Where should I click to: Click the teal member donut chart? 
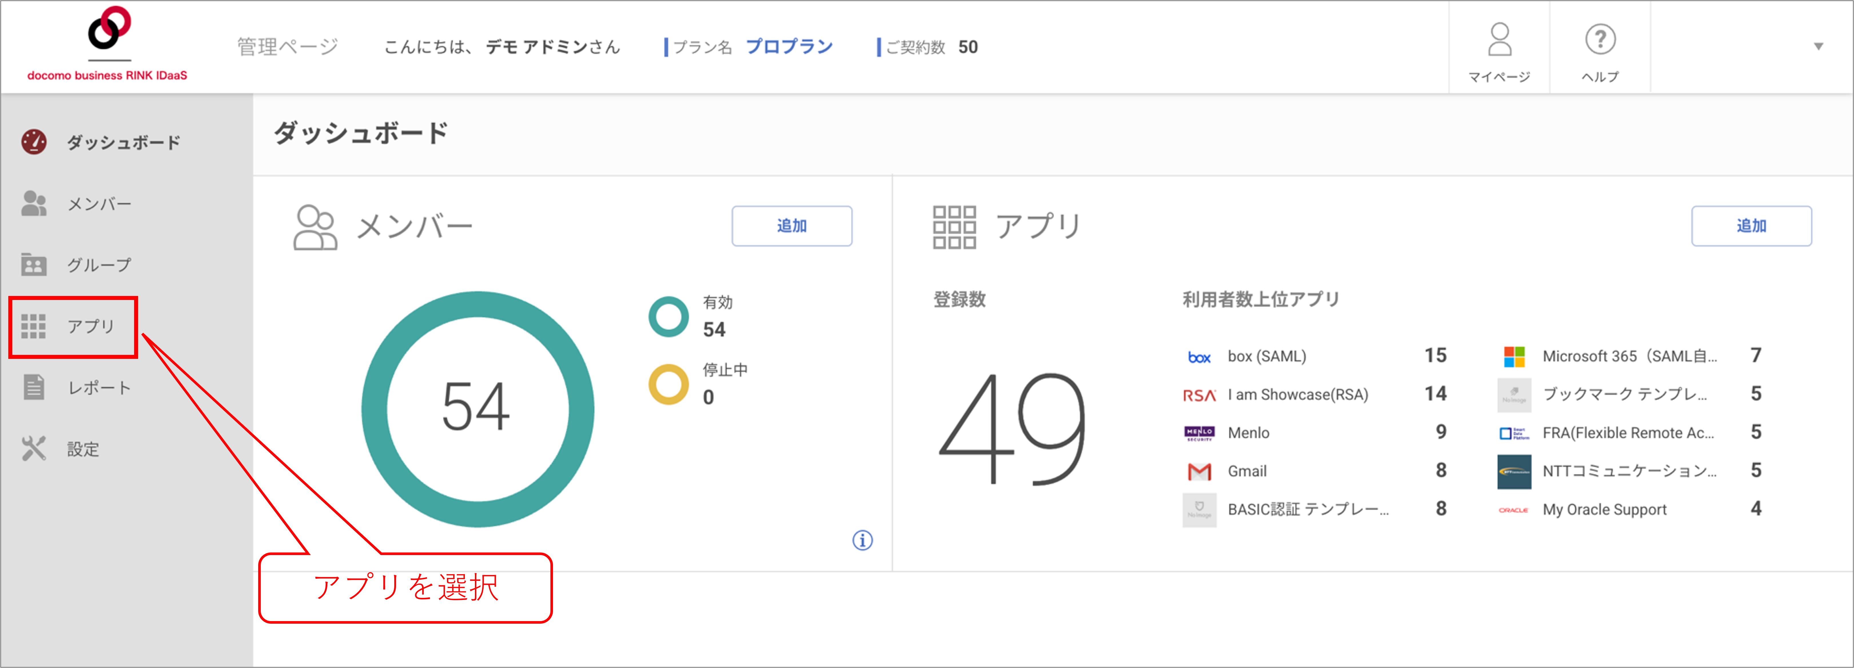pyautogui.click(x=477, y=409)
